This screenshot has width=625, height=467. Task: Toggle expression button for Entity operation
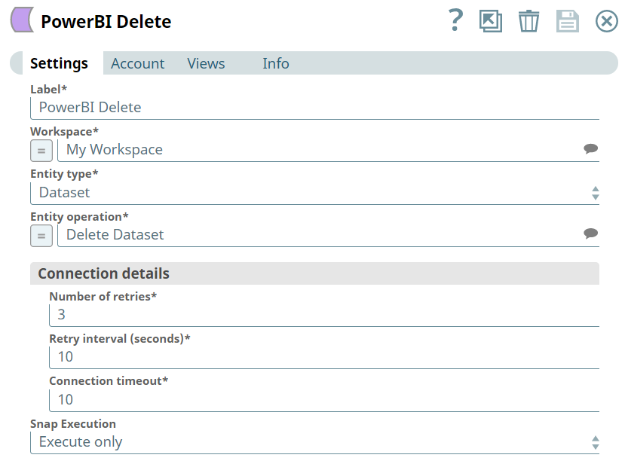pos(41,236)
